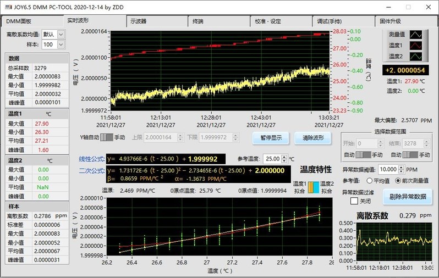This screenshot has height=278, width=439.
Task: Click the 参考温度 input field
Action: [x=272, y=158]
